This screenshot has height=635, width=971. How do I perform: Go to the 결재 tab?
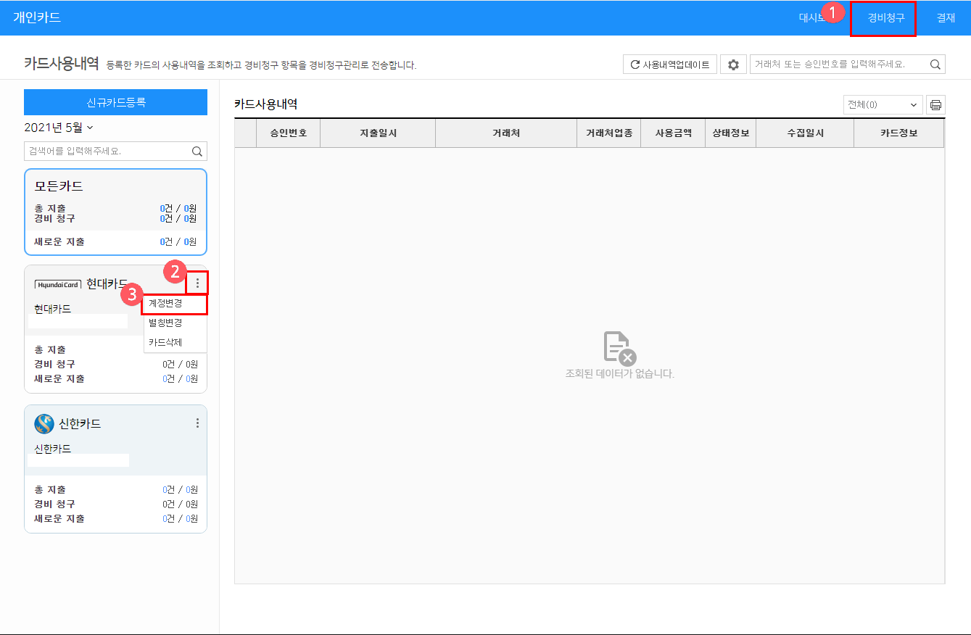[x=946, y=18]
